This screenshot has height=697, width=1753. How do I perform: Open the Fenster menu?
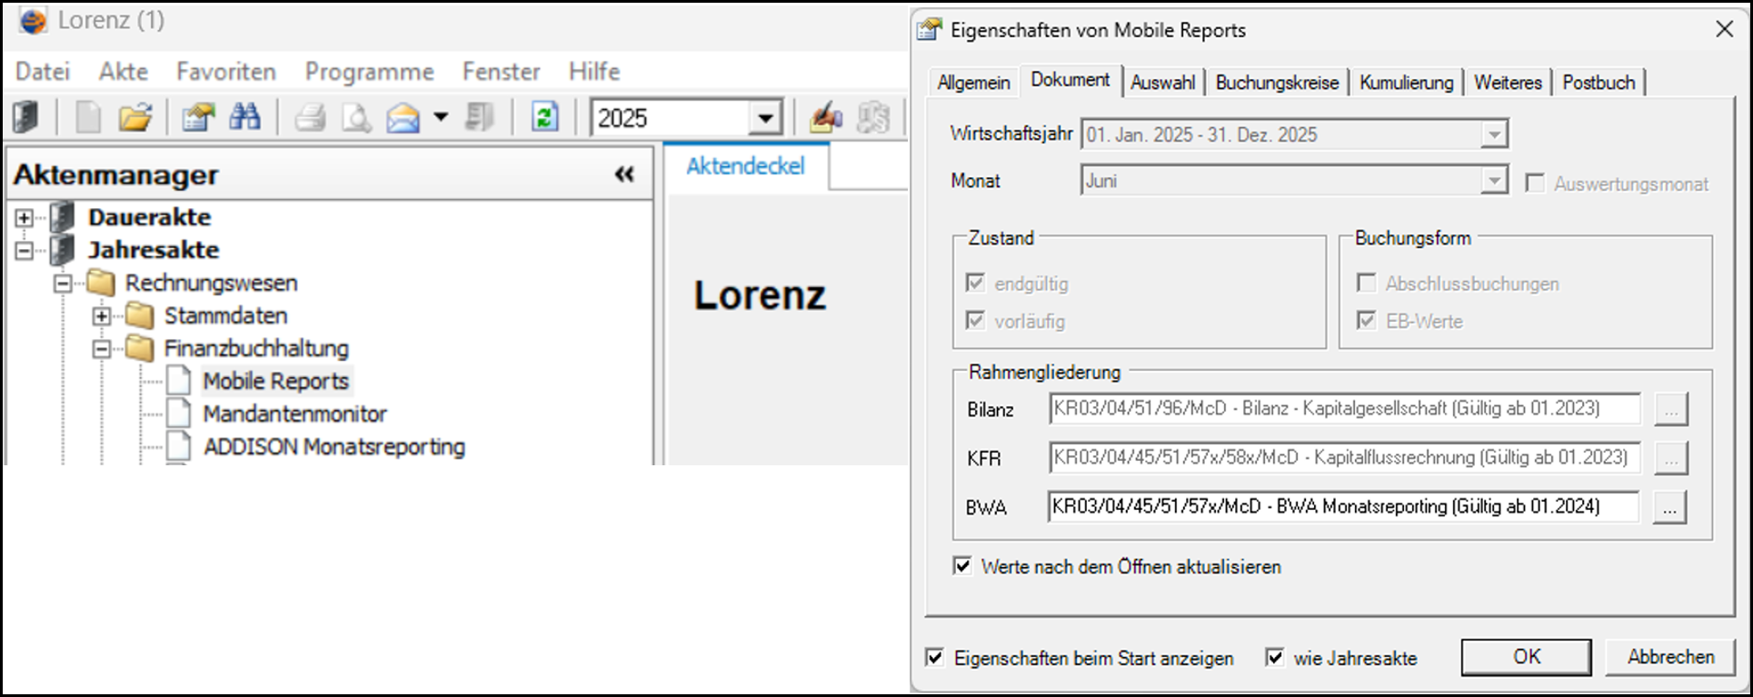[x=501, y=71]
